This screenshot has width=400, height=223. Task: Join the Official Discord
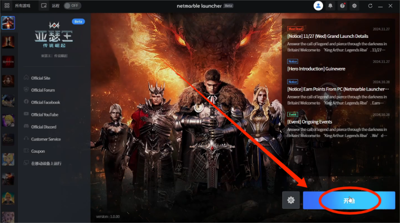(x=43, y=127)
